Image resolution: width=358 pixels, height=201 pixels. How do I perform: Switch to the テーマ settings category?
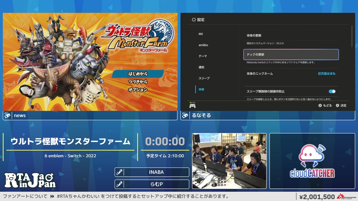pos(203,56)
